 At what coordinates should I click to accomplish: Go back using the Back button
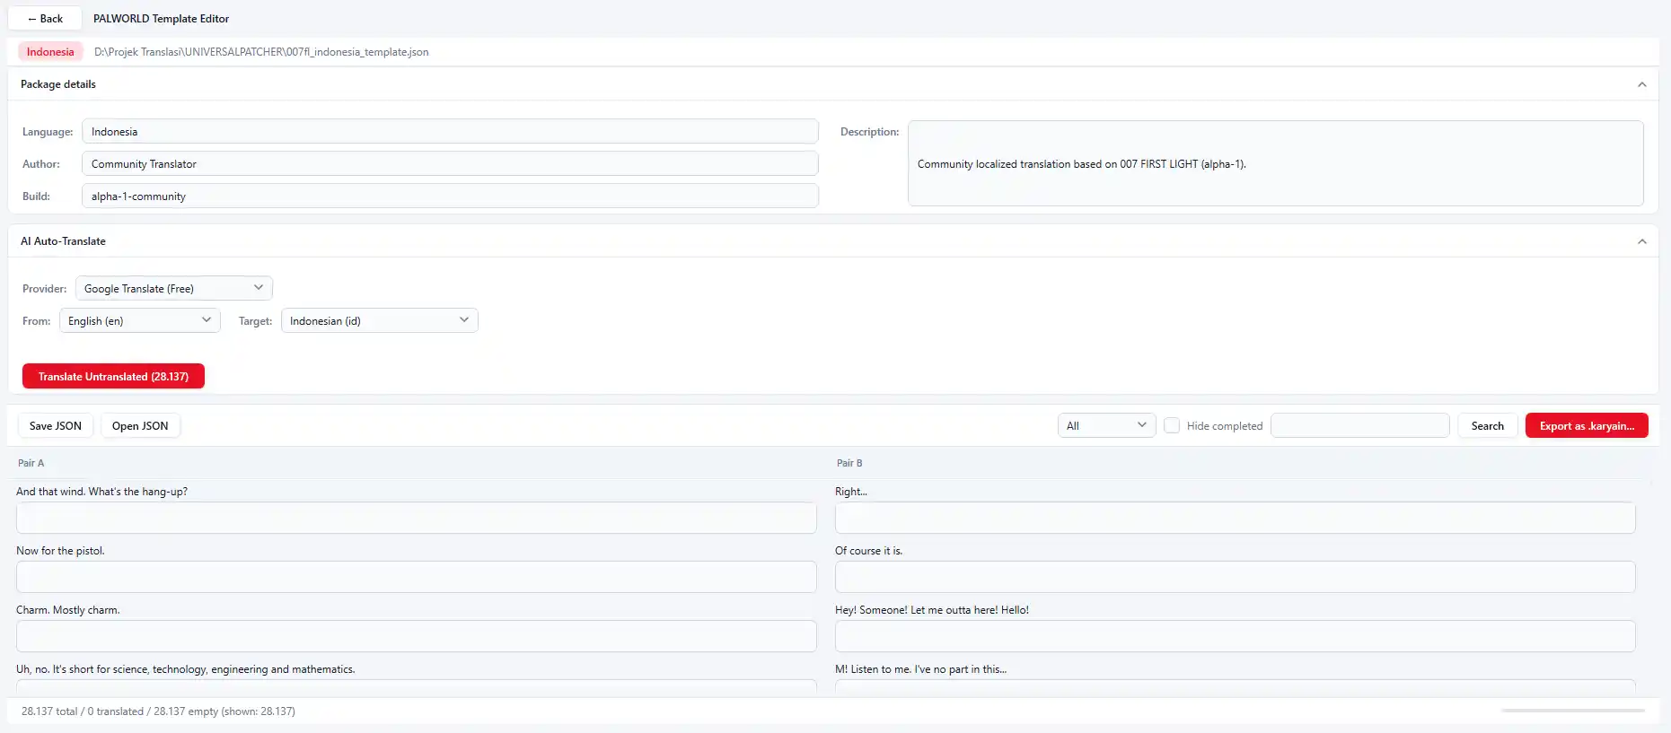click(x=45, y=18)
